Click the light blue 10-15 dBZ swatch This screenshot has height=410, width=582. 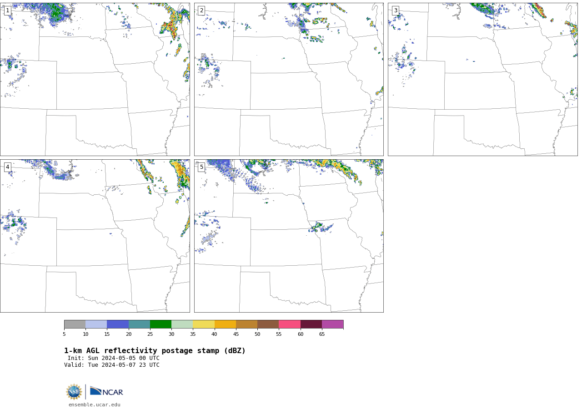coord(96,324)
